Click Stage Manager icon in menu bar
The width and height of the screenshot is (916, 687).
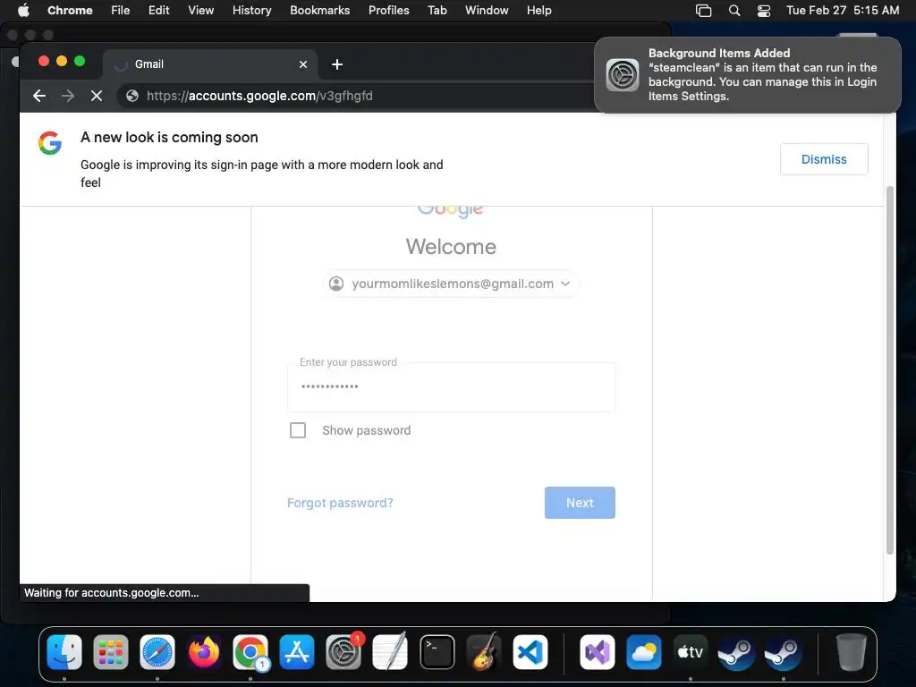tap(703, 11)
